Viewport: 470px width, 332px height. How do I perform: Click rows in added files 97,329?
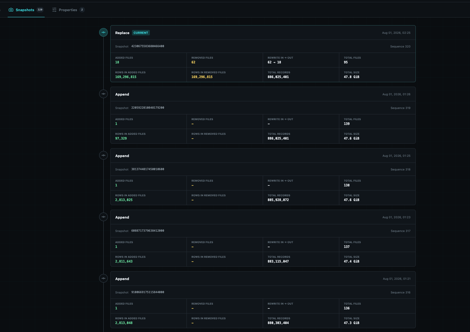(x=121, y=138)
